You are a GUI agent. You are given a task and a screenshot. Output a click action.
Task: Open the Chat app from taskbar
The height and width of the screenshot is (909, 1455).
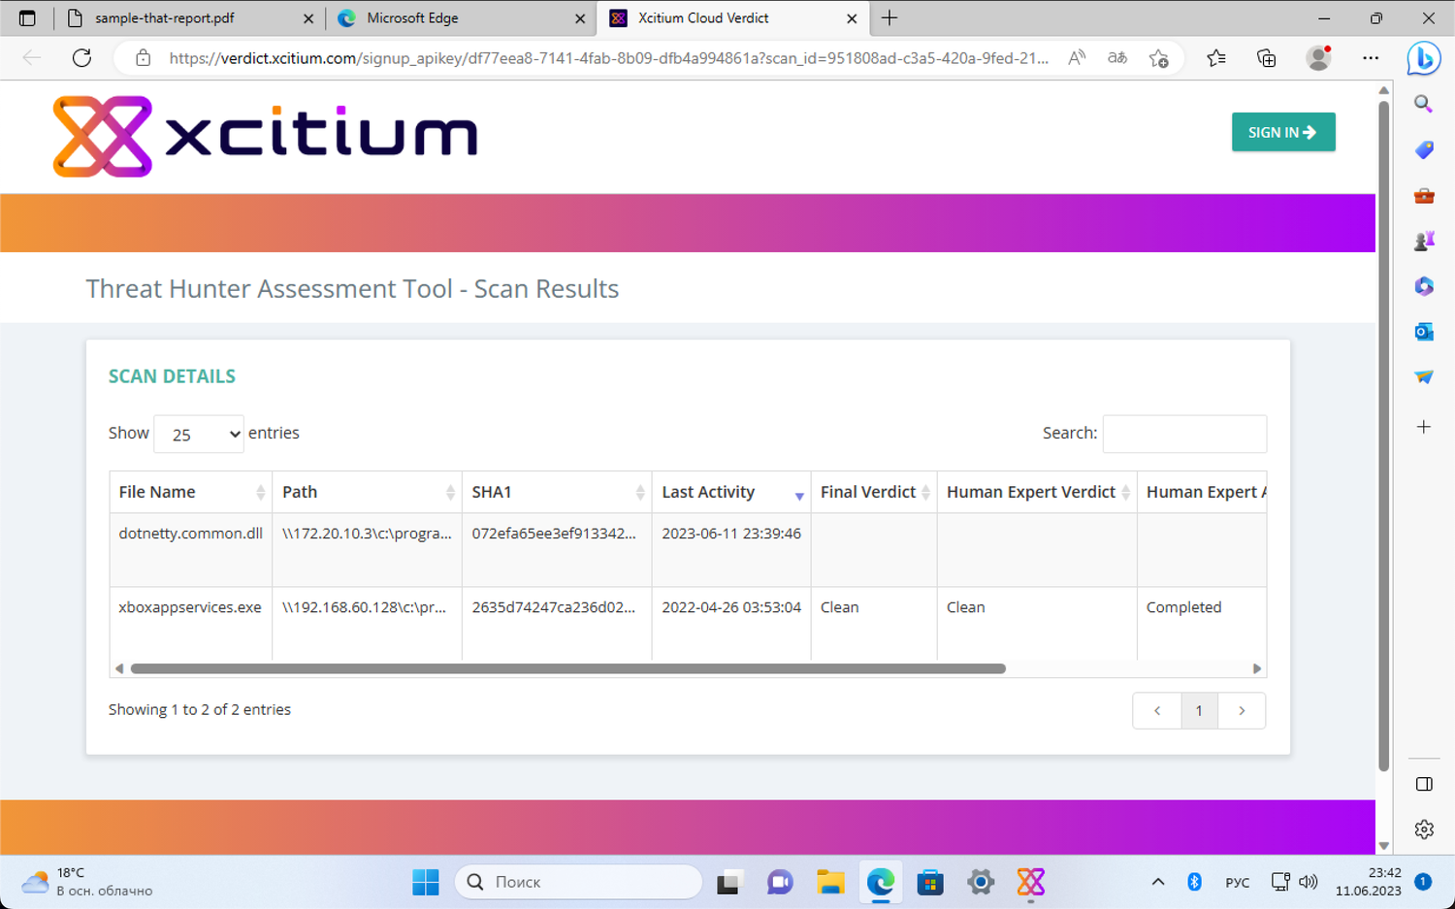[780, 882]
